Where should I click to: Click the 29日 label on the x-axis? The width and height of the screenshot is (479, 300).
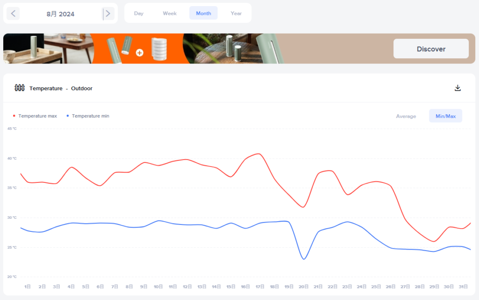coord(434,286)
